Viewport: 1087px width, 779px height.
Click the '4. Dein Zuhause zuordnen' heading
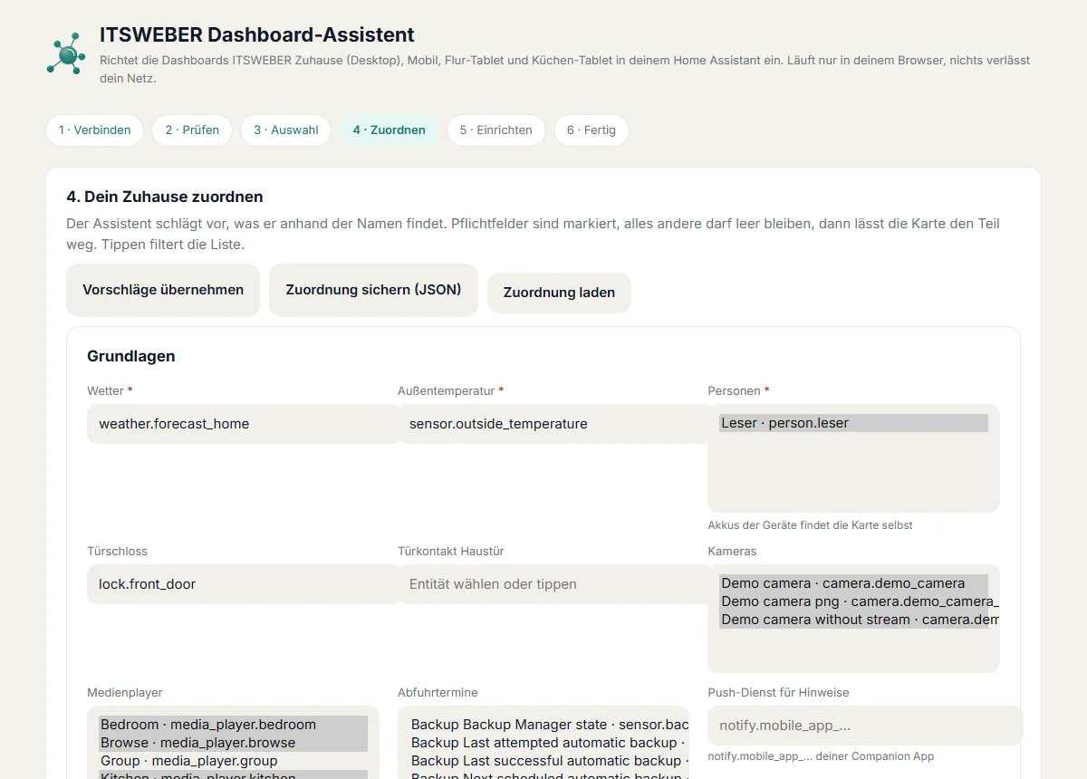(165, 197)
